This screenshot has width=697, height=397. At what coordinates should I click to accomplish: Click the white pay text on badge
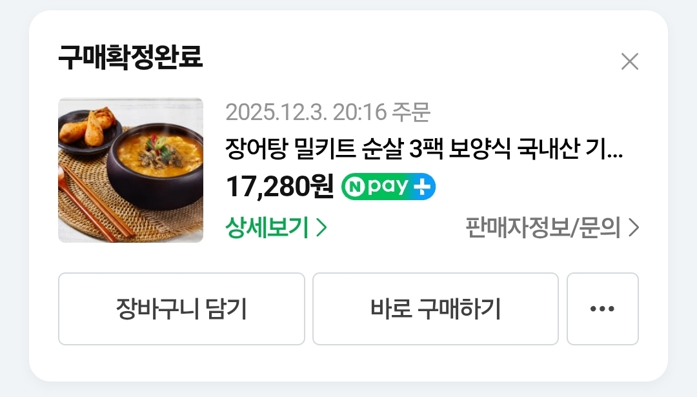point(388,187)
